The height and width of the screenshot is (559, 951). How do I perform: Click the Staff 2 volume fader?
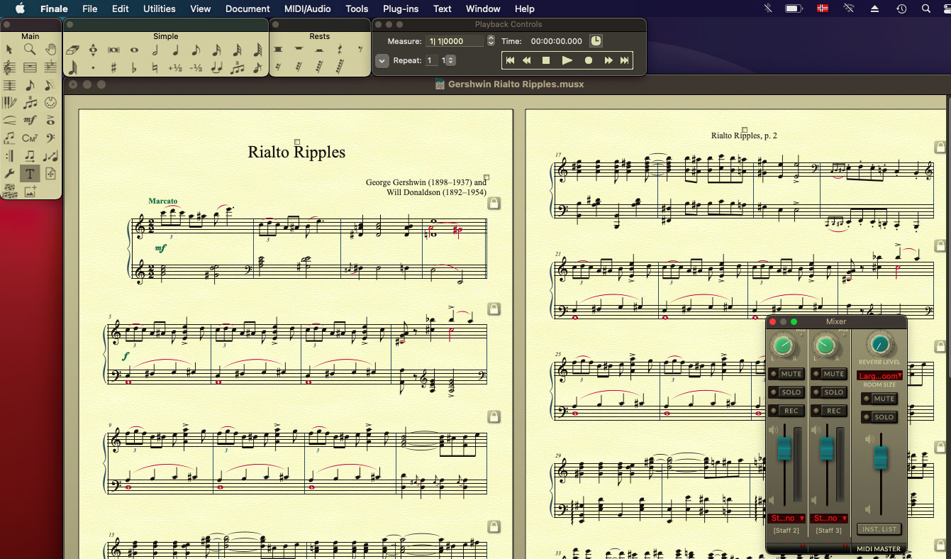click(784, 448)
